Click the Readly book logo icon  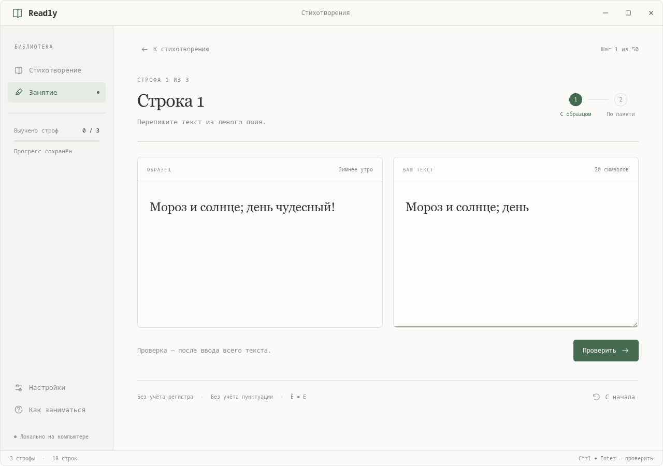[x=17, y=13]
